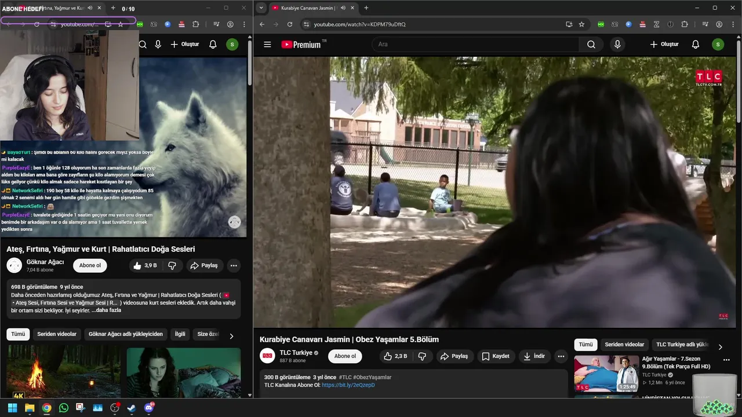742x417 pixels.
Task: Click search icon in left YouTube window
Action: tap(143, 45)
